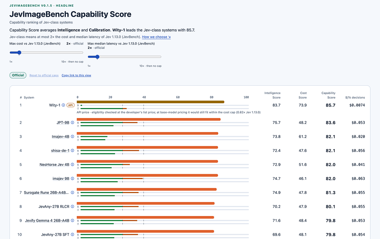Click NeoHorse Jev 4B intelligence score 72.9
The image size is (380, 239).
[x=276, y=165]
